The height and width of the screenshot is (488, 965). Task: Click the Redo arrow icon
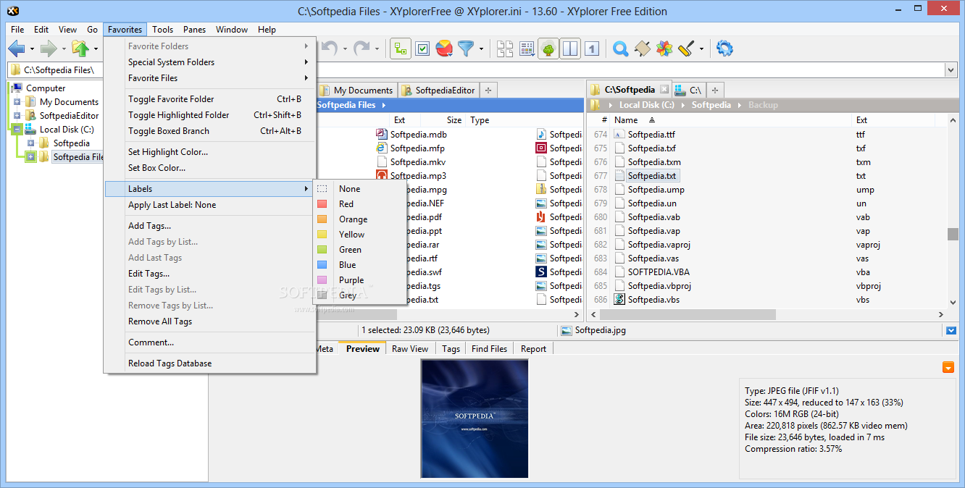[x=362, y=49]
